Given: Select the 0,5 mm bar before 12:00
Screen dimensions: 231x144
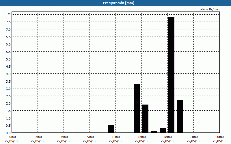Looking at the screenshot, I should pos(111,129).
